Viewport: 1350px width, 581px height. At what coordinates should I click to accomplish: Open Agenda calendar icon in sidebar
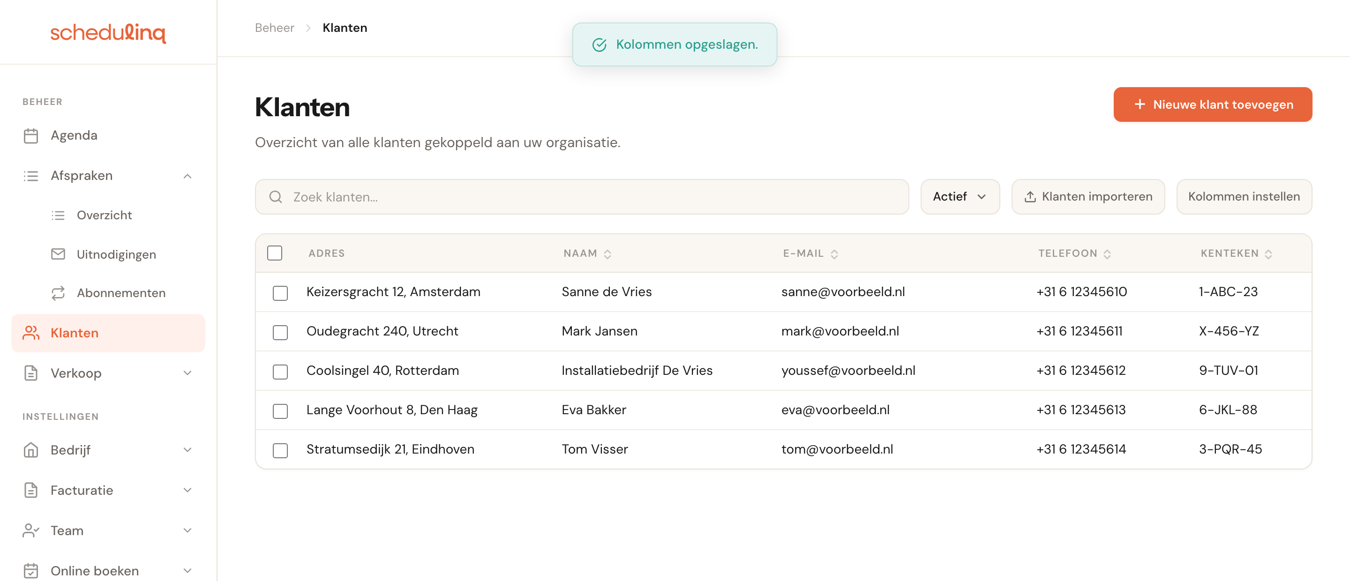click(31, 136)
